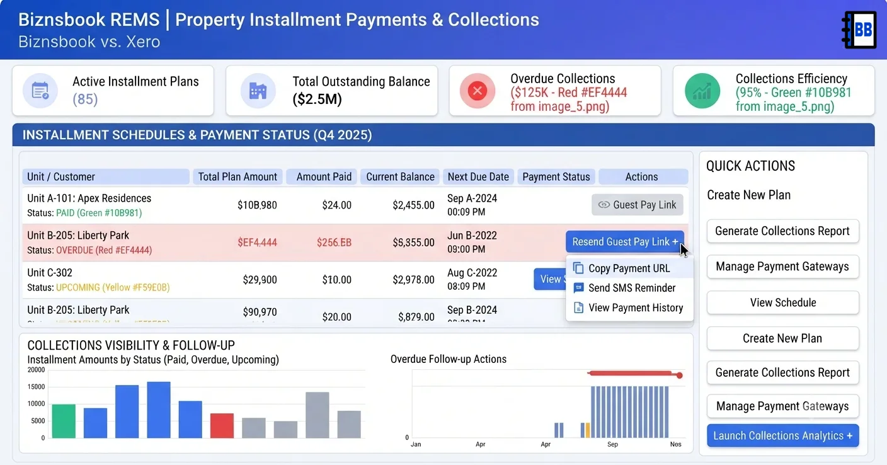This screenshot has width=887, height=465.
Task: Click the View Payment History document icon
Action: (578, 308)
